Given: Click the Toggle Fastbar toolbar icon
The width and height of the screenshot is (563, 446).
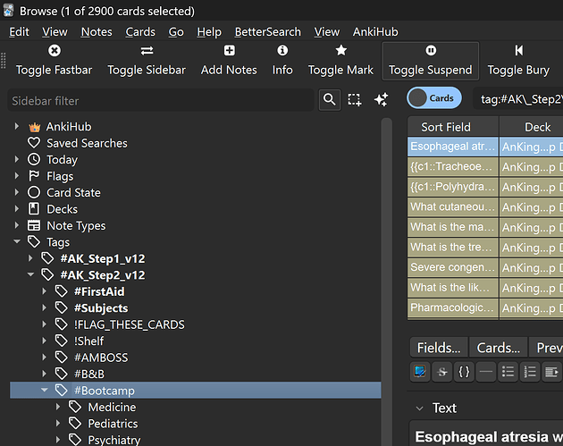Looking at the screenshot, I should pyautogui.click(x=54, y=52).
